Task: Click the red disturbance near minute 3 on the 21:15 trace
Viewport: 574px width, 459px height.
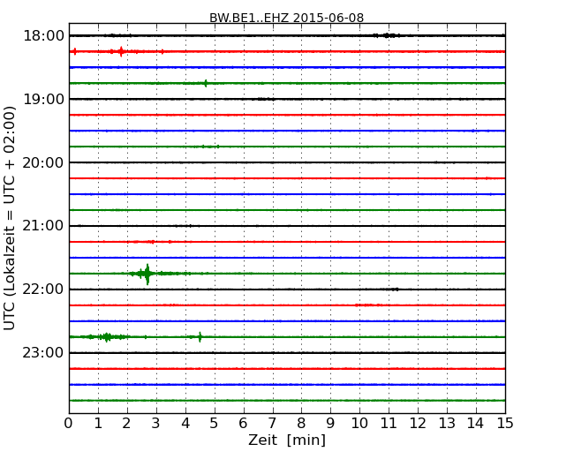Action: pos(150,242)
